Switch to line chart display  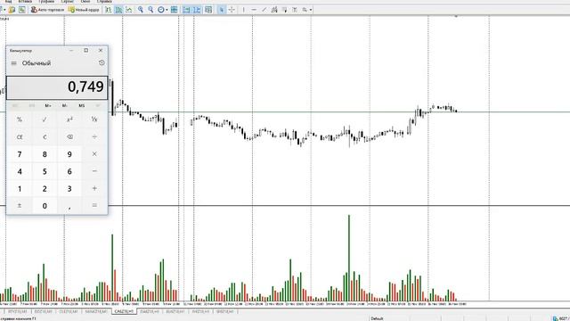[x=128, y=10]
